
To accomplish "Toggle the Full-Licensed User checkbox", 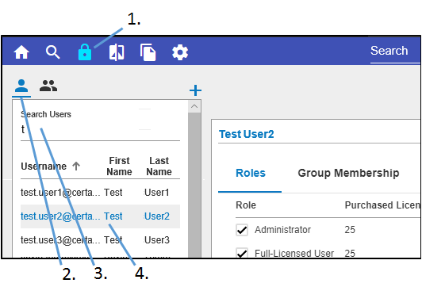I will click(242, 253).
